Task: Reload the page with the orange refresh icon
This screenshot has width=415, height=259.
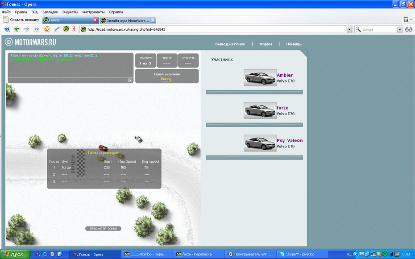Action: click(47, 29)
